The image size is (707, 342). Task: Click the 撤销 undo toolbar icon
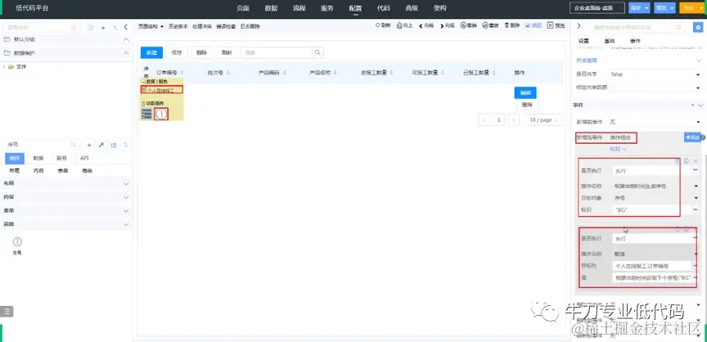463,25
